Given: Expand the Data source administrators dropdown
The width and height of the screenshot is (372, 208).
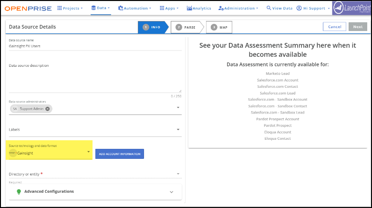Looking at the screenshot, I should click(x=178, y=107).
